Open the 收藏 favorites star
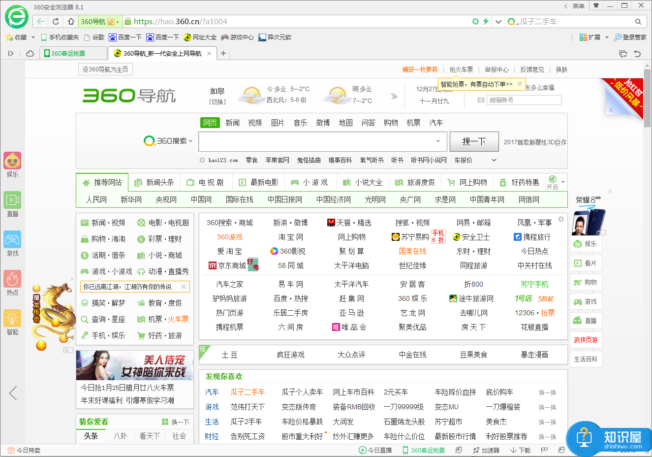Image resolution: width=652 pixels, height=457 pixels. (16, 37)
